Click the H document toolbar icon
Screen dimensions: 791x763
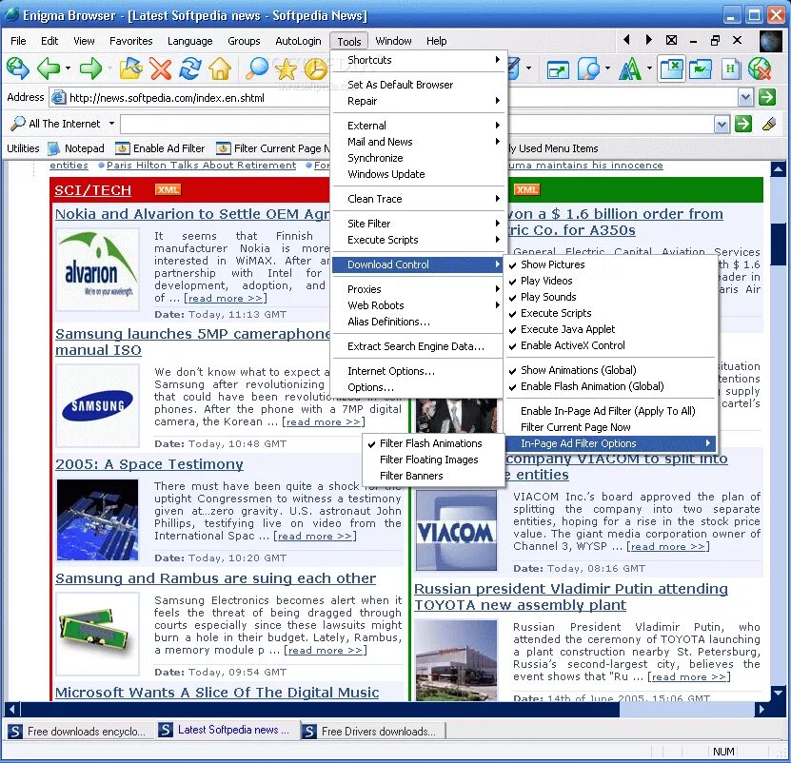pos(730,68)
